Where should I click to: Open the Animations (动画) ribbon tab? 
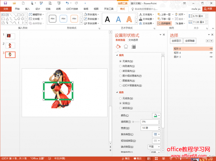[58, 9]
